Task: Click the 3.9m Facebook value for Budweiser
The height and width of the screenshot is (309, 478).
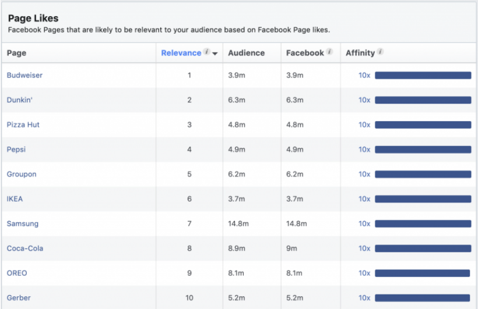Action: [295, 75]
